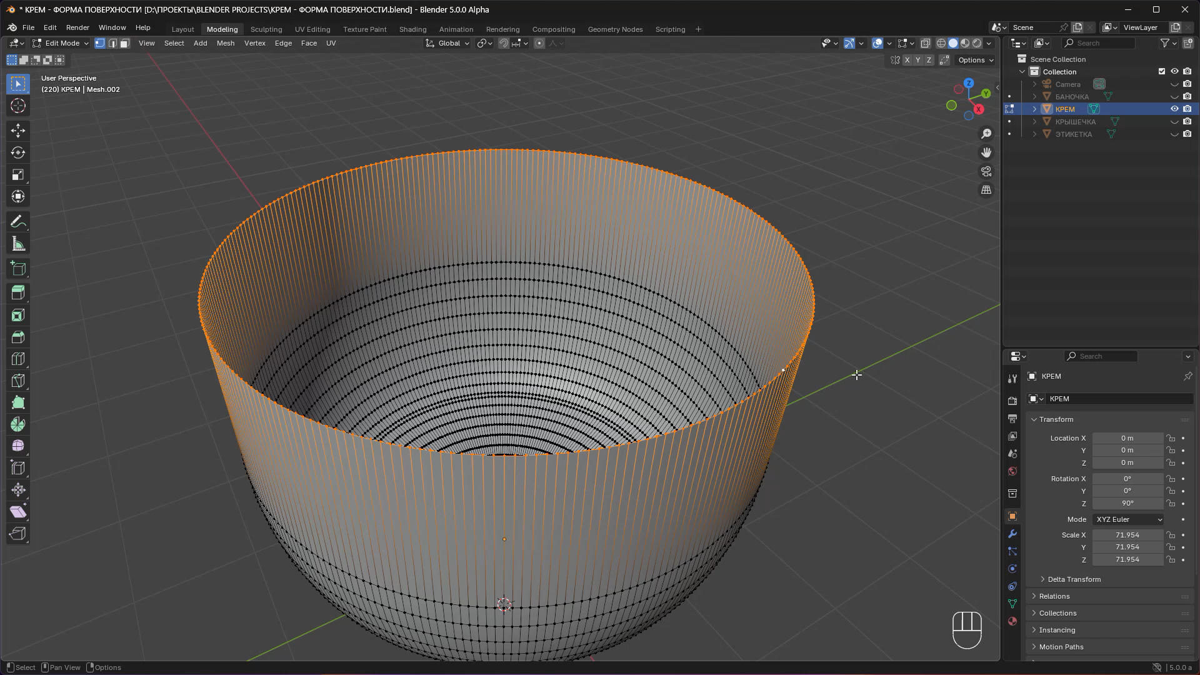Switch to Sculpting workspace tab
This screenshot has width=1200, height=675.
[x=266, y=29]
